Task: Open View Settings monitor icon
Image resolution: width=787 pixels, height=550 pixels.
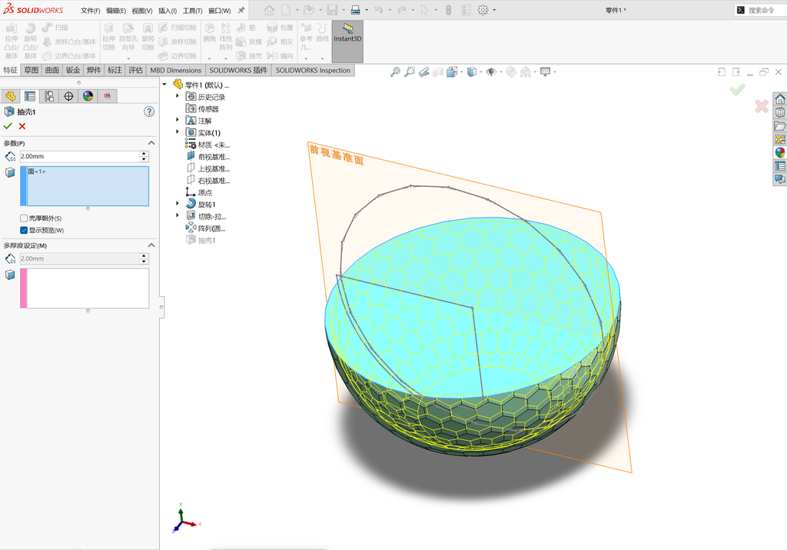Action: click(546, 72)
